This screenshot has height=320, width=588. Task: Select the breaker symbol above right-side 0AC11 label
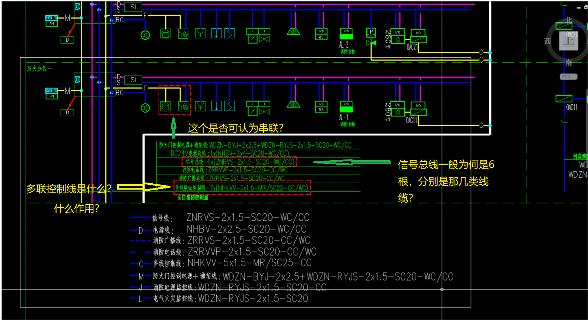564,99
